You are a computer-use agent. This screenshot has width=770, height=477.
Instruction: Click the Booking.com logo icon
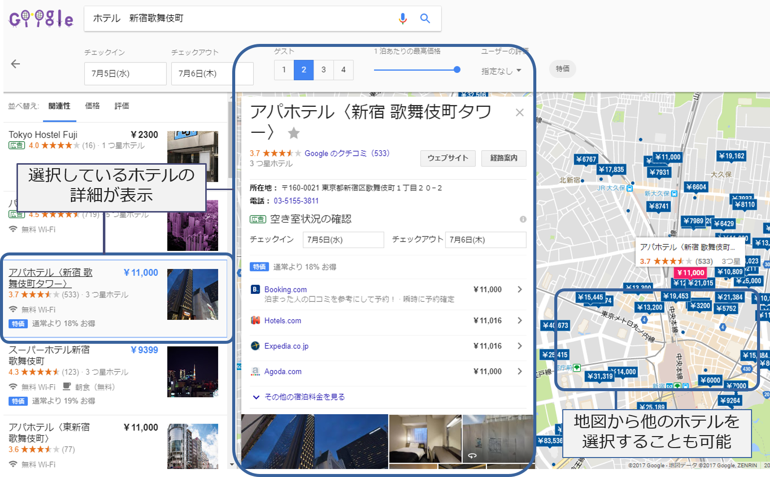[255, 289]
